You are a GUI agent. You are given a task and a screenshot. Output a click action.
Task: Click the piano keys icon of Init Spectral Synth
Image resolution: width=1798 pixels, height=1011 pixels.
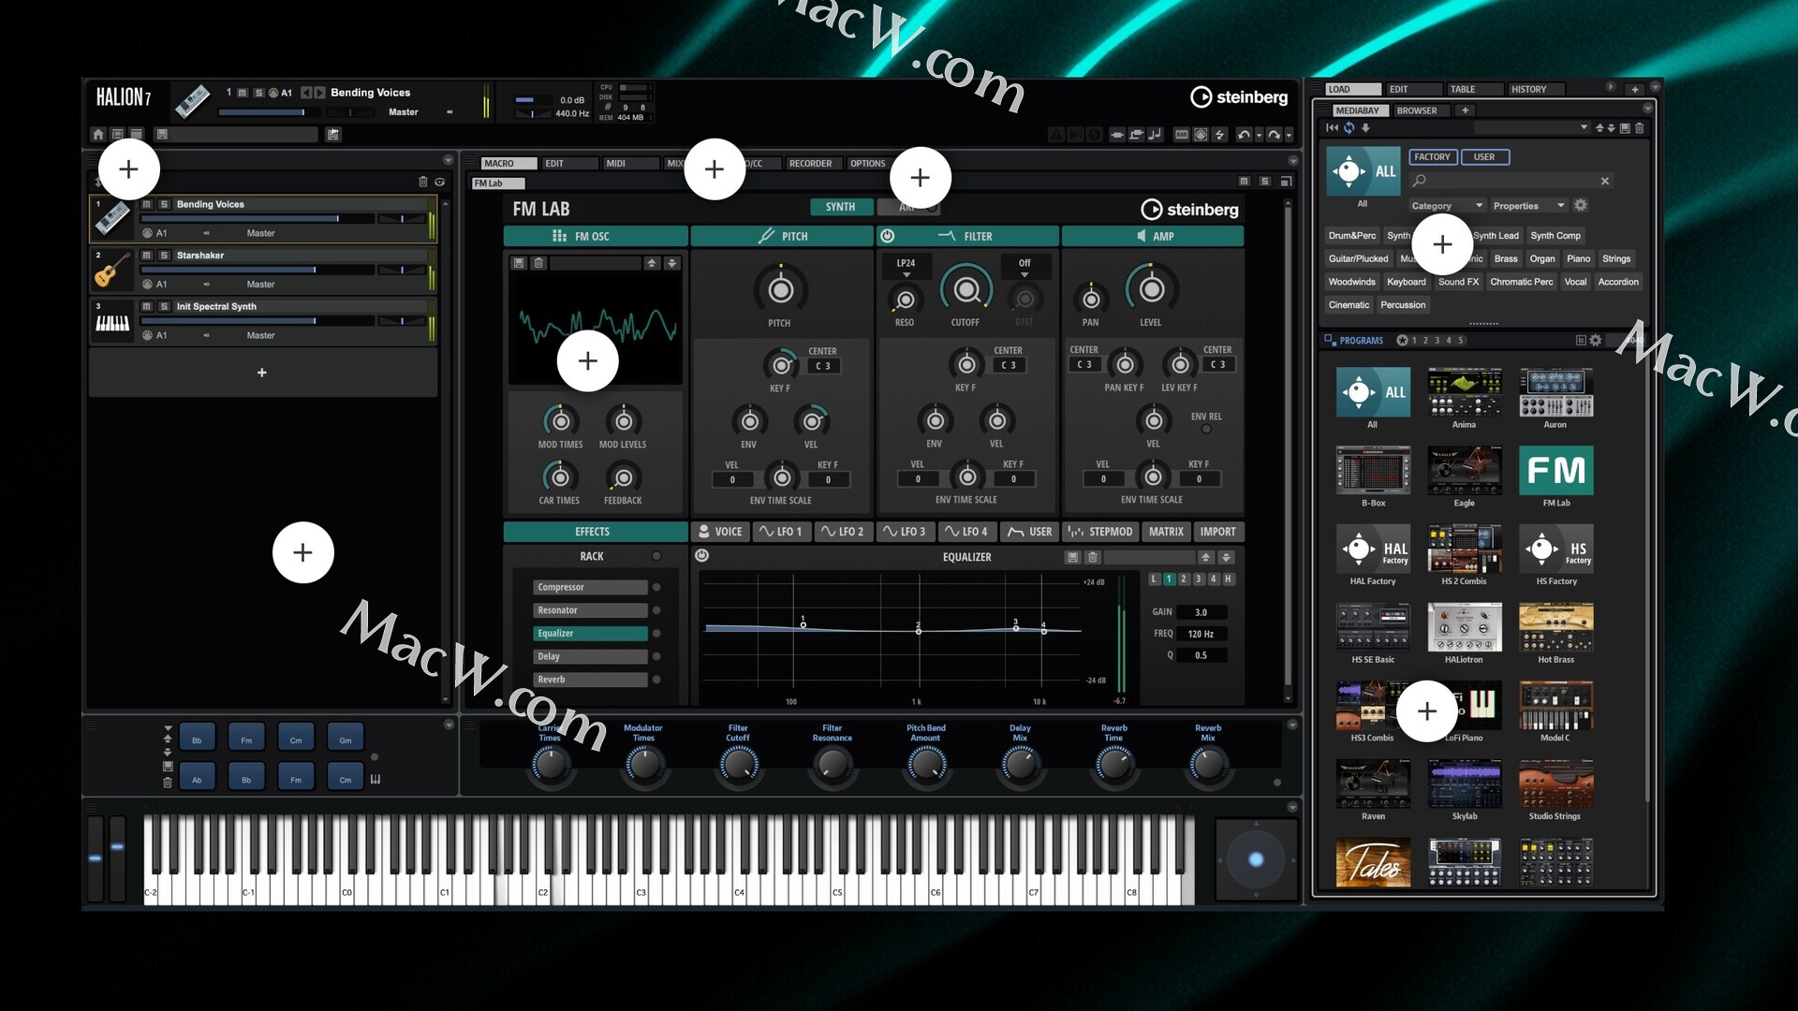112,321
